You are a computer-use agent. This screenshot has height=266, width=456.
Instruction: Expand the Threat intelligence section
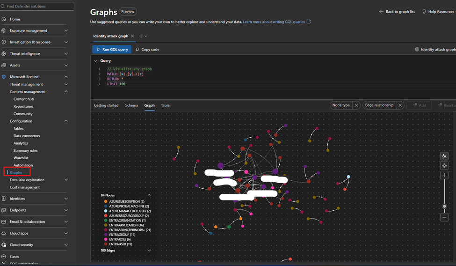tap(66, 53)
